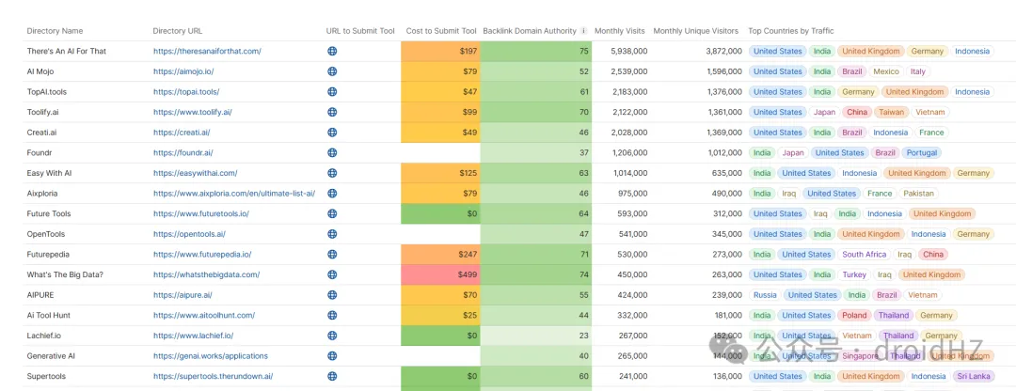1016x391 pixels.
Task: Click the Directory Name column header
Action: click(55, 31)
